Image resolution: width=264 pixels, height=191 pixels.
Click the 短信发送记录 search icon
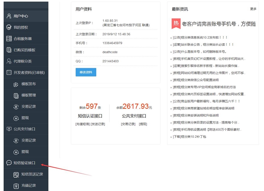click(x=16, y=174)
